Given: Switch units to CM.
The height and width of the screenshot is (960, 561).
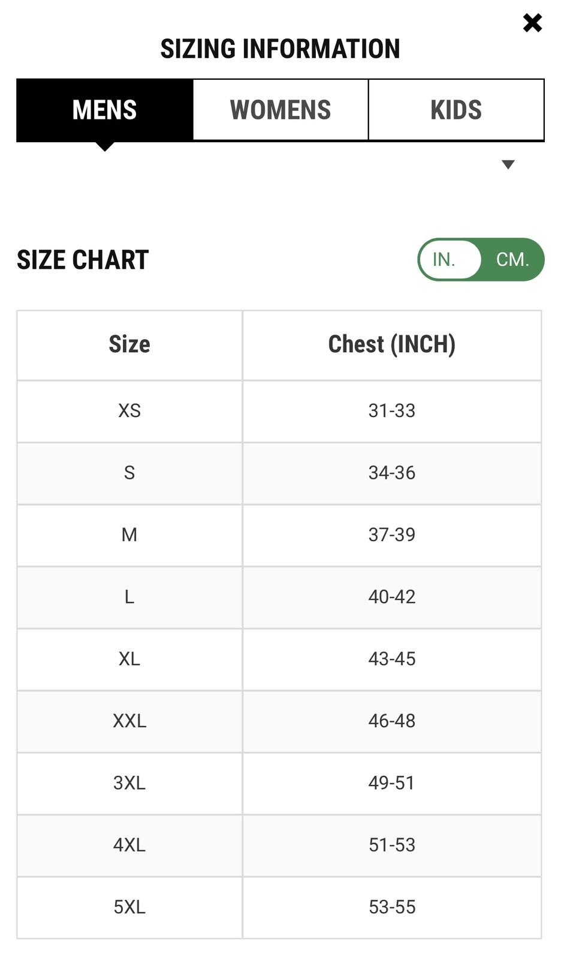Looking at the screenshot, I should point(512,260).
